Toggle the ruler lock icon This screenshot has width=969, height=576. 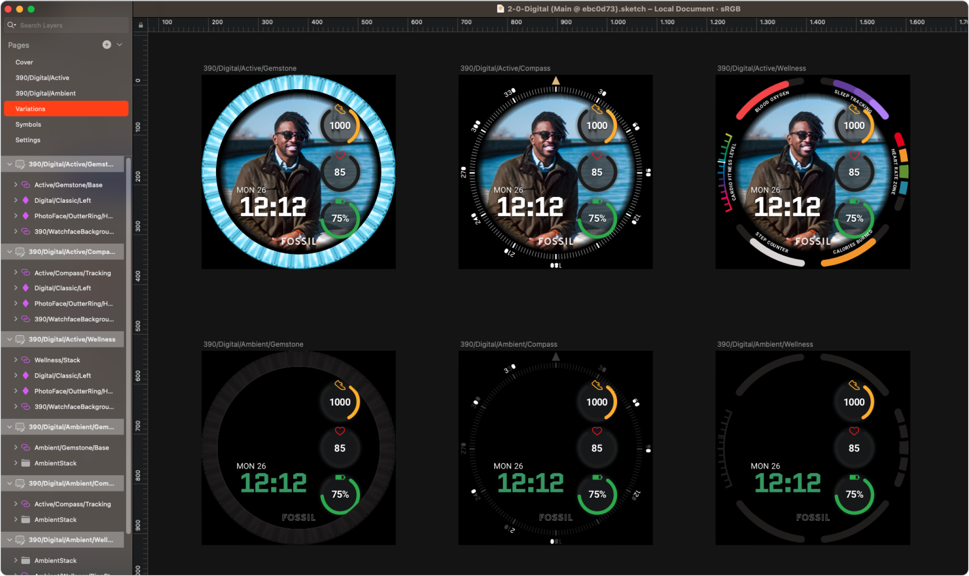140,25
